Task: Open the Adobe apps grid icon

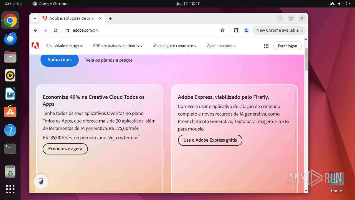Action: click(x=266, y=46)
